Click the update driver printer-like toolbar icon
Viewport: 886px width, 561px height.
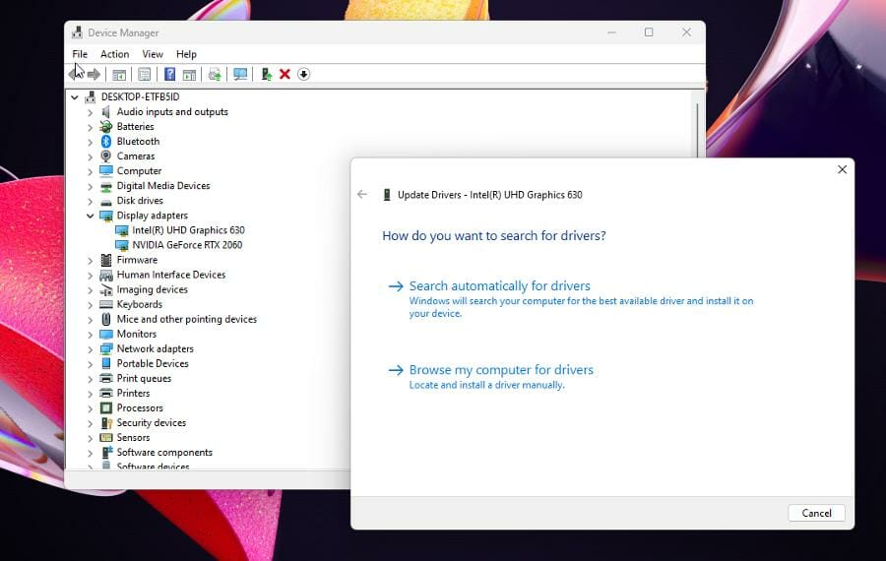pyautogui.click(x=215, y=74)
